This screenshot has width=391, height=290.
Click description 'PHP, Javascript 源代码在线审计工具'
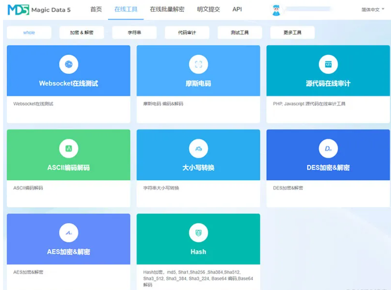tap(309, 103)
